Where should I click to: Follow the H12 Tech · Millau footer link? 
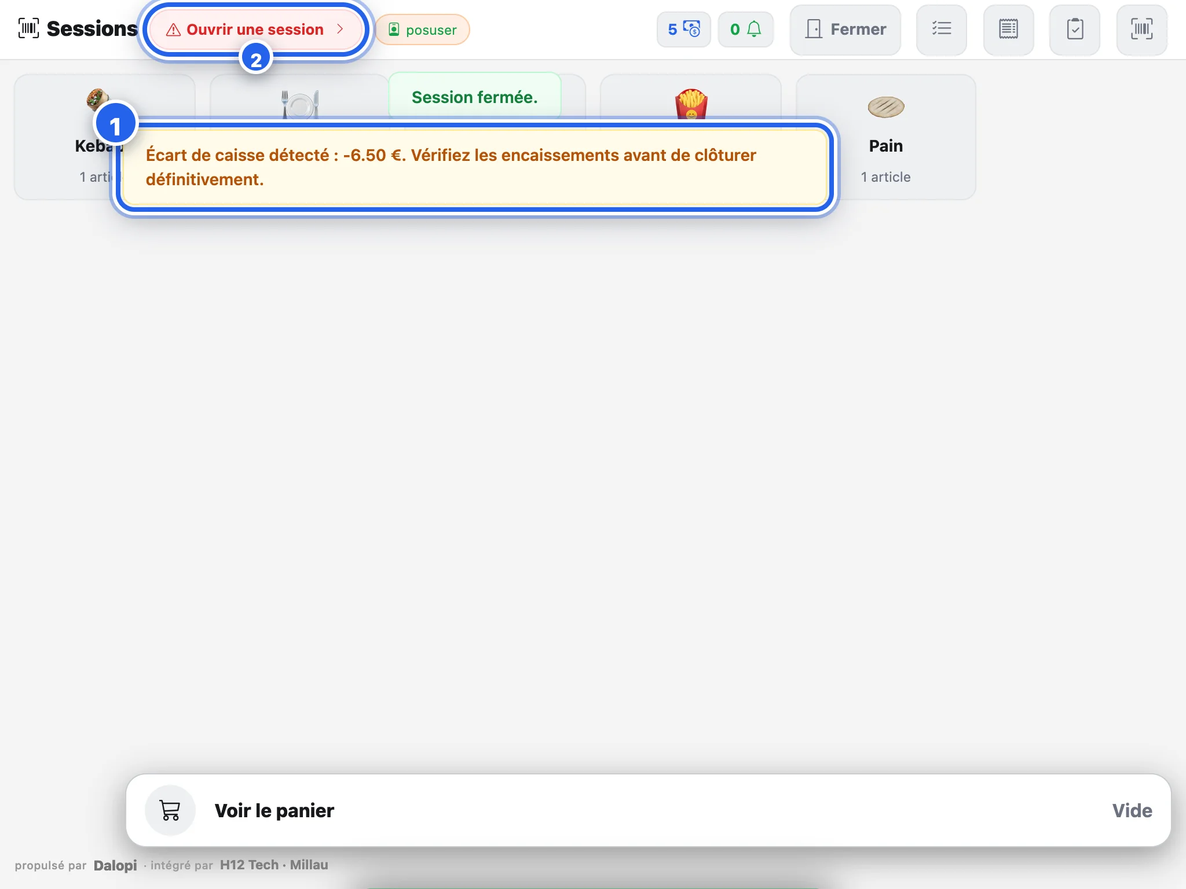click(274, 865)
